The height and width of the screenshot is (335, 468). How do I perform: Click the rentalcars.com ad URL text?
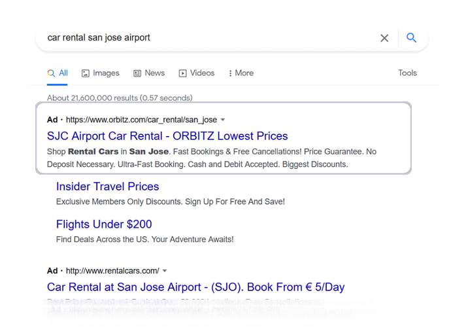112,271
